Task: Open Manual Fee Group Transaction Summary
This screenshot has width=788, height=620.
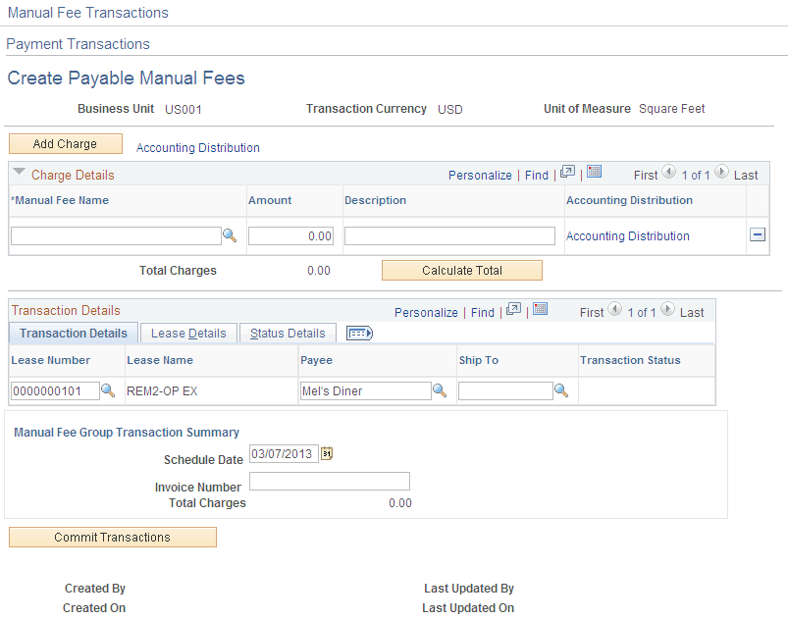Action: [x=126, y=432]
